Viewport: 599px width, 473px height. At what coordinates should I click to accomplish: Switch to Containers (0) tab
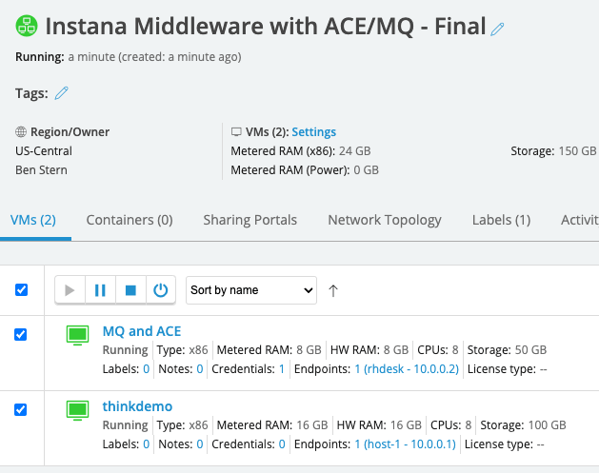click(130, 220)
